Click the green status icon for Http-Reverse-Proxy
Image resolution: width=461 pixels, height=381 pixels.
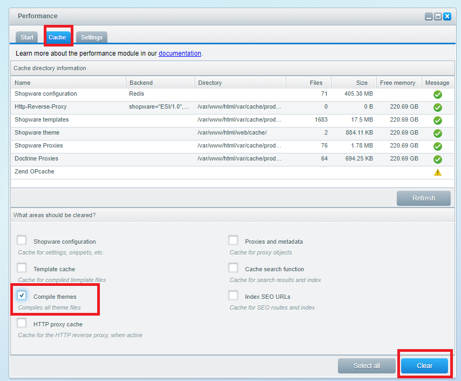(x=437, y=108)
